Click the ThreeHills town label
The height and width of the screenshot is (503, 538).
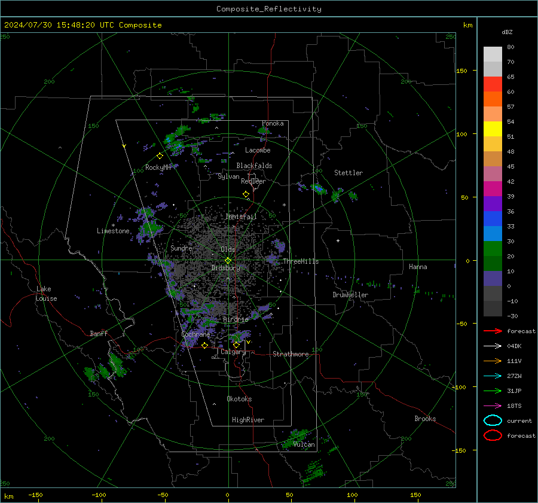301,261
